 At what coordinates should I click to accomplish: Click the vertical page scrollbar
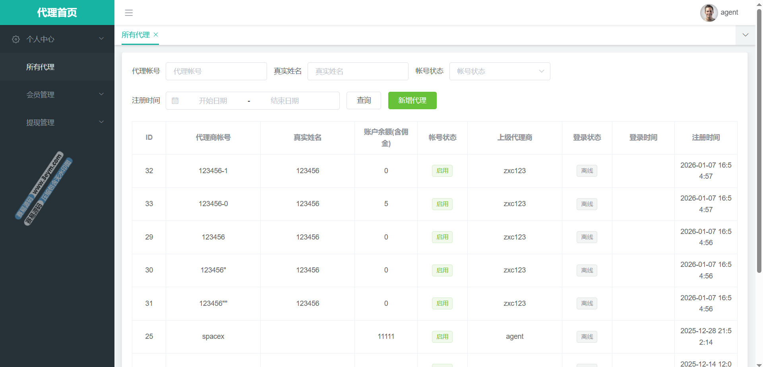click(x=759, y=139)
